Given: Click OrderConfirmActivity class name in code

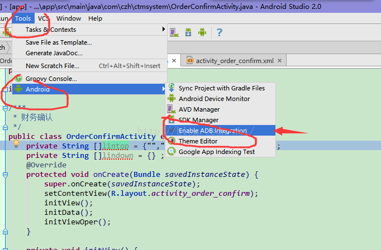Looking at the screenshot, I should [111, 136].
